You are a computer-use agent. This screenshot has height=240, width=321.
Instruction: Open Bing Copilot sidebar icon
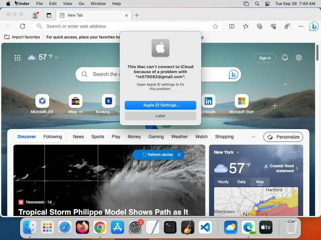click(x=314, y=26)
